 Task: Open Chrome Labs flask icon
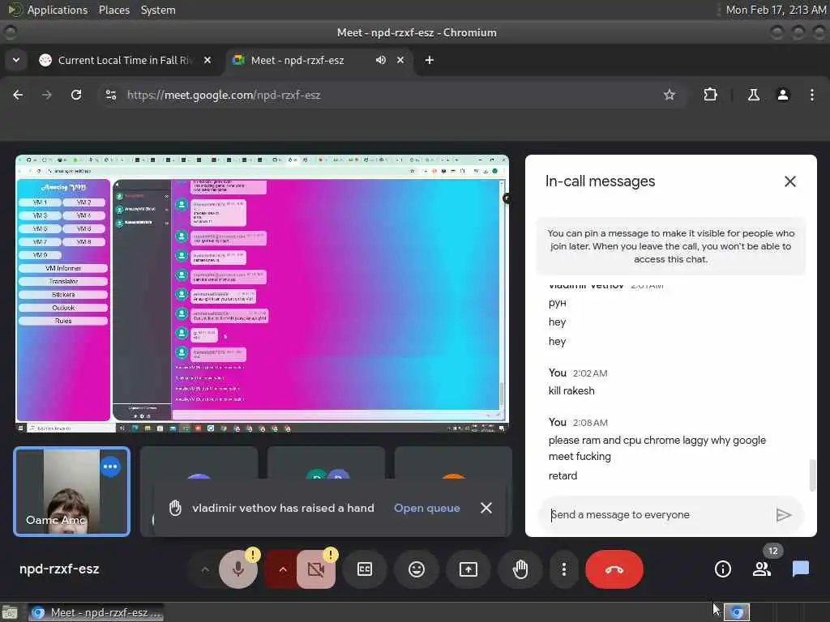(753, 95)
